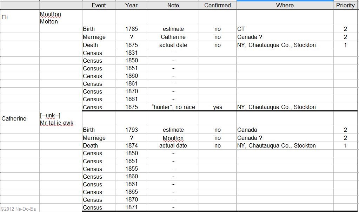Click Catherine's birth year 1793 cell

point(132,130)
